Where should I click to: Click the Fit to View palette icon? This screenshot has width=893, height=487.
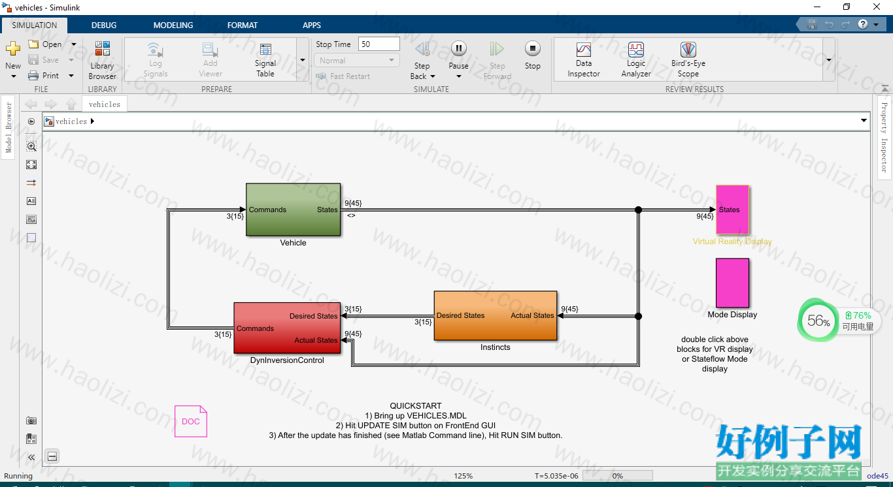click(31, 165)
